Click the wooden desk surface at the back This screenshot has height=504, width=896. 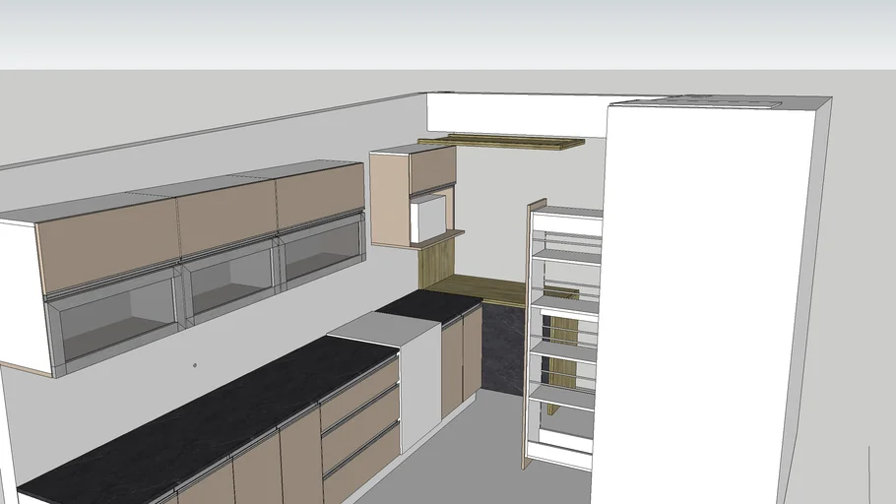[482, 289]
